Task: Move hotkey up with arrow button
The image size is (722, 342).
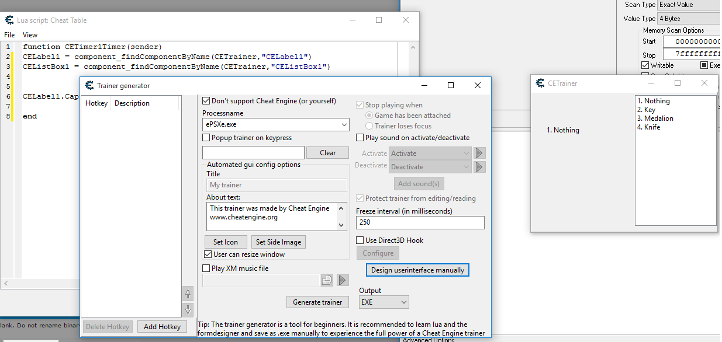Action: pos(188,294)
